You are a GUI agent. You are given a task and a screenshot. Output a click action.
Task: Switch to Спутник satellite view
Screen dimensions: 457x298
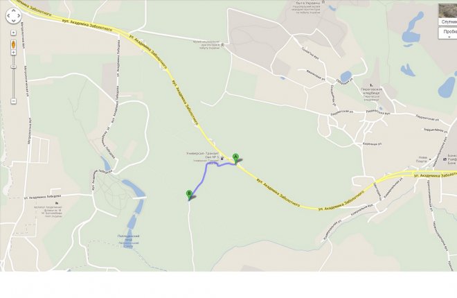[448, 22]
